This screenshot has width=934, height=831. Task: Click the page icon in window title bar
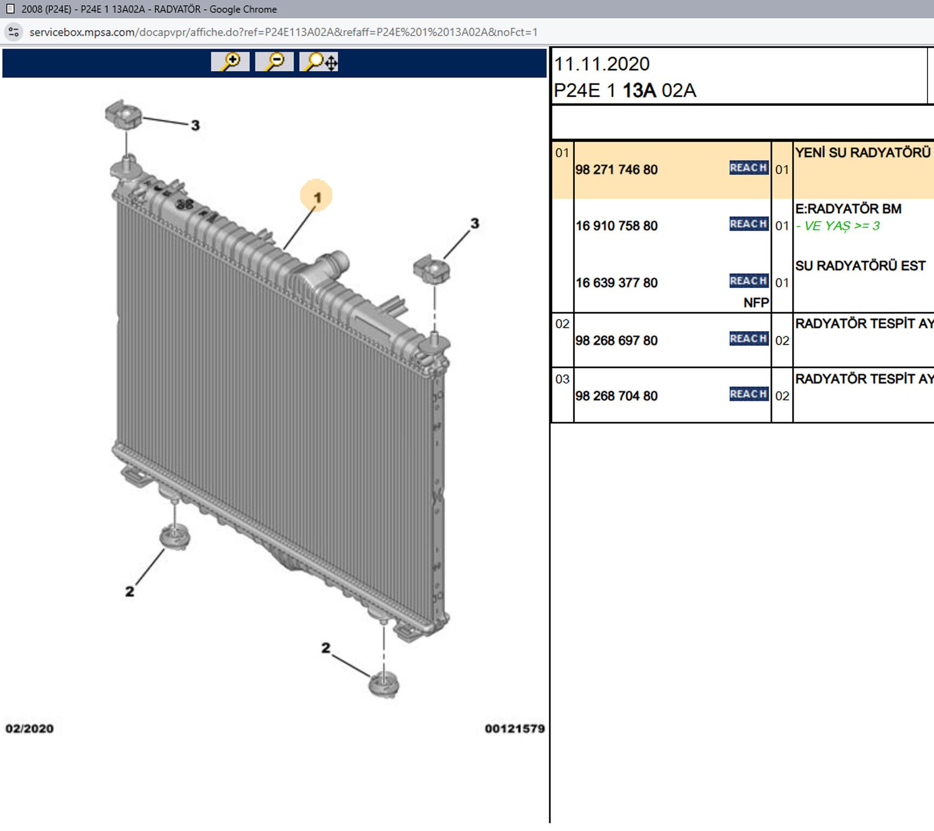click(x=10, y=9)
